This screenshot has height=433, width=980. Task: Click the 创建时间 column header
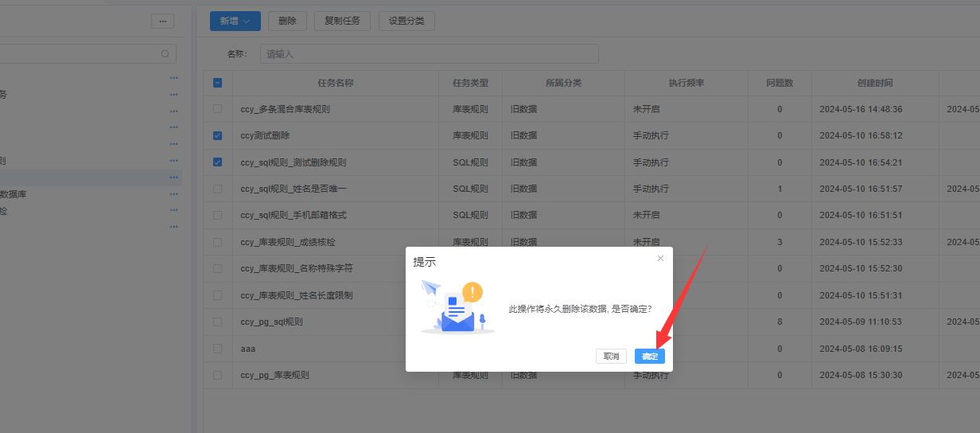[x=874, y=83]
